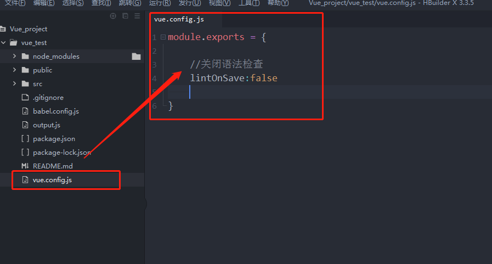Expand the public folder arrow

[x=14, y=70]
